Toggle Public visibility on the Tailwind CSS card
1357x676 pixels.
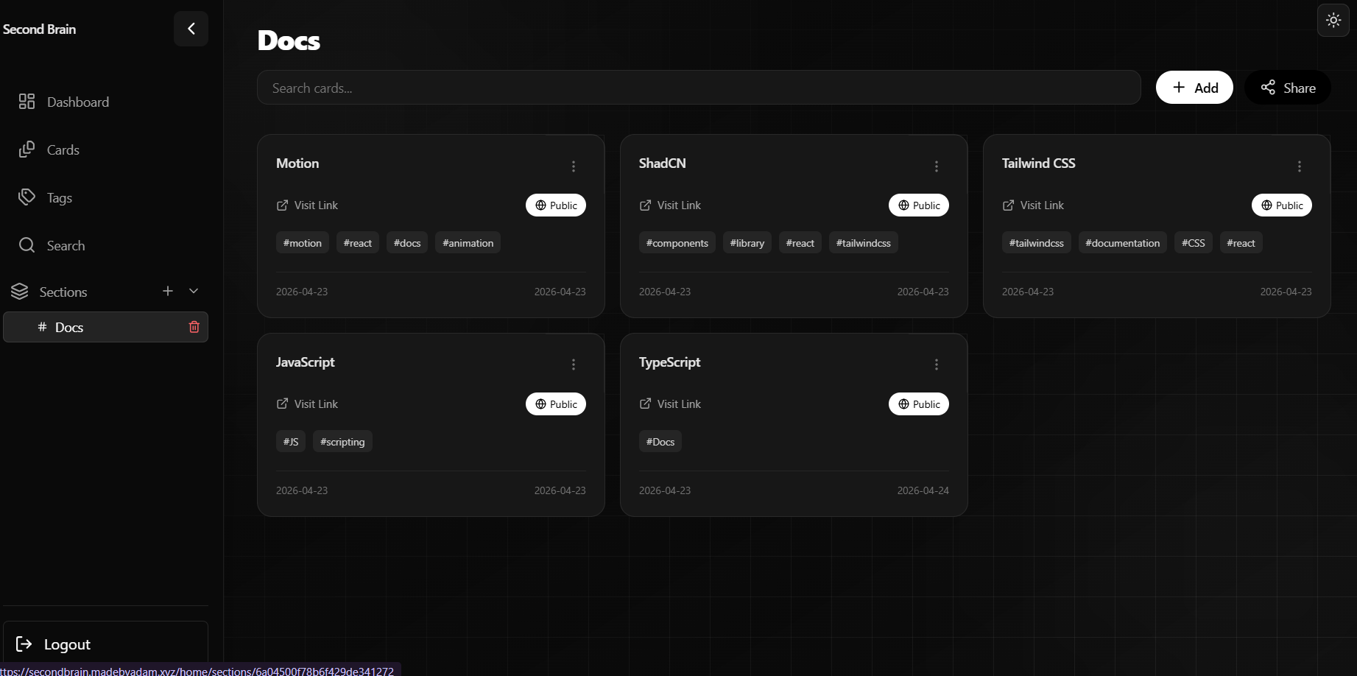pos(1282,205)
